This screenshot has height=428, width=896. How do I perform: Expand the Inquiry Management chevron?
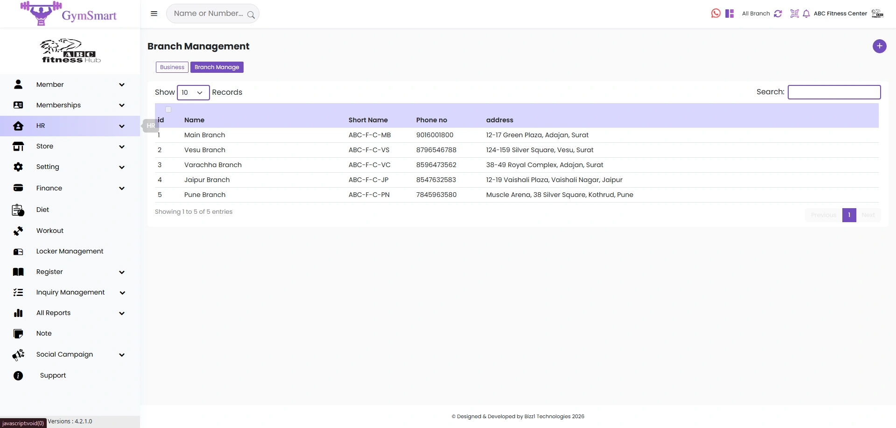(x=122, y=293)
